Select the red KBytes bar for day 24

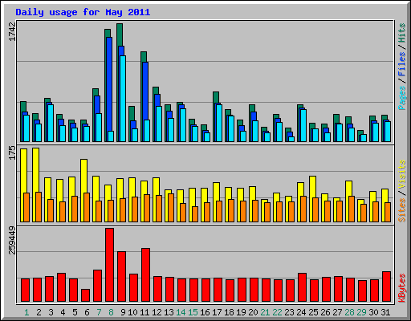coord(302,287)
